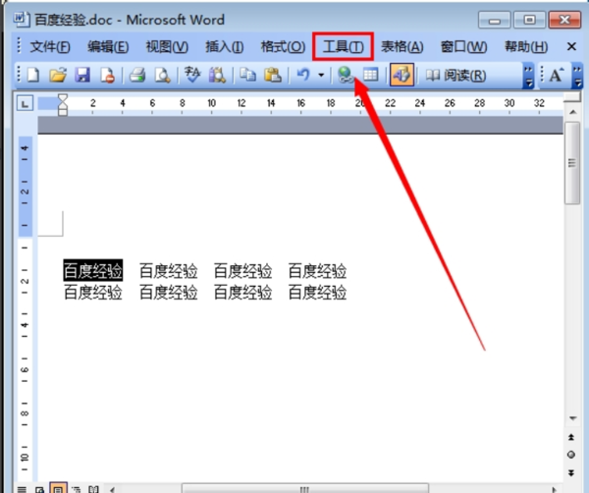The image size is (589, 493).
Task: Click the split box above vertical scrollbar
Action: pos(572,97)
